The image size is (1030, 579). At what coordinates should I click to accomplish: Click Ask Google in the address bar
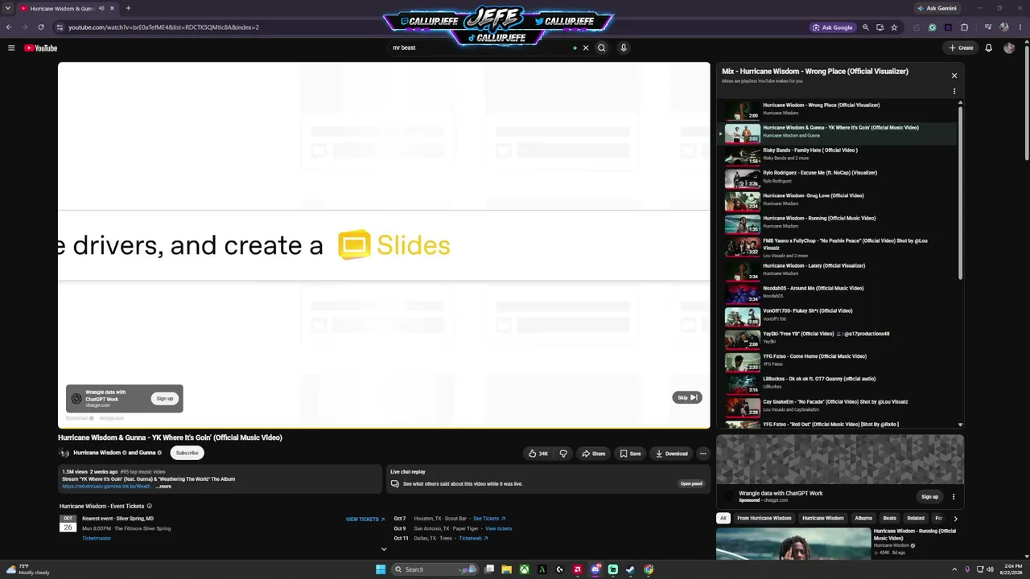tap(833, 27)
